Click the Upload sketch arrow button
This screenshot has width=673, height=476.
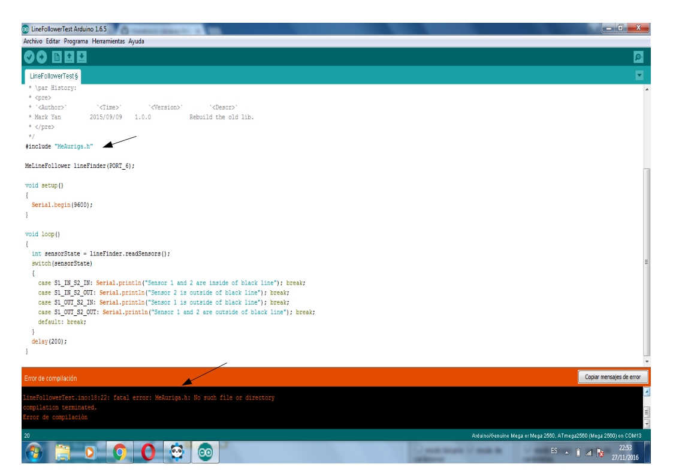[x=41, y=57]
